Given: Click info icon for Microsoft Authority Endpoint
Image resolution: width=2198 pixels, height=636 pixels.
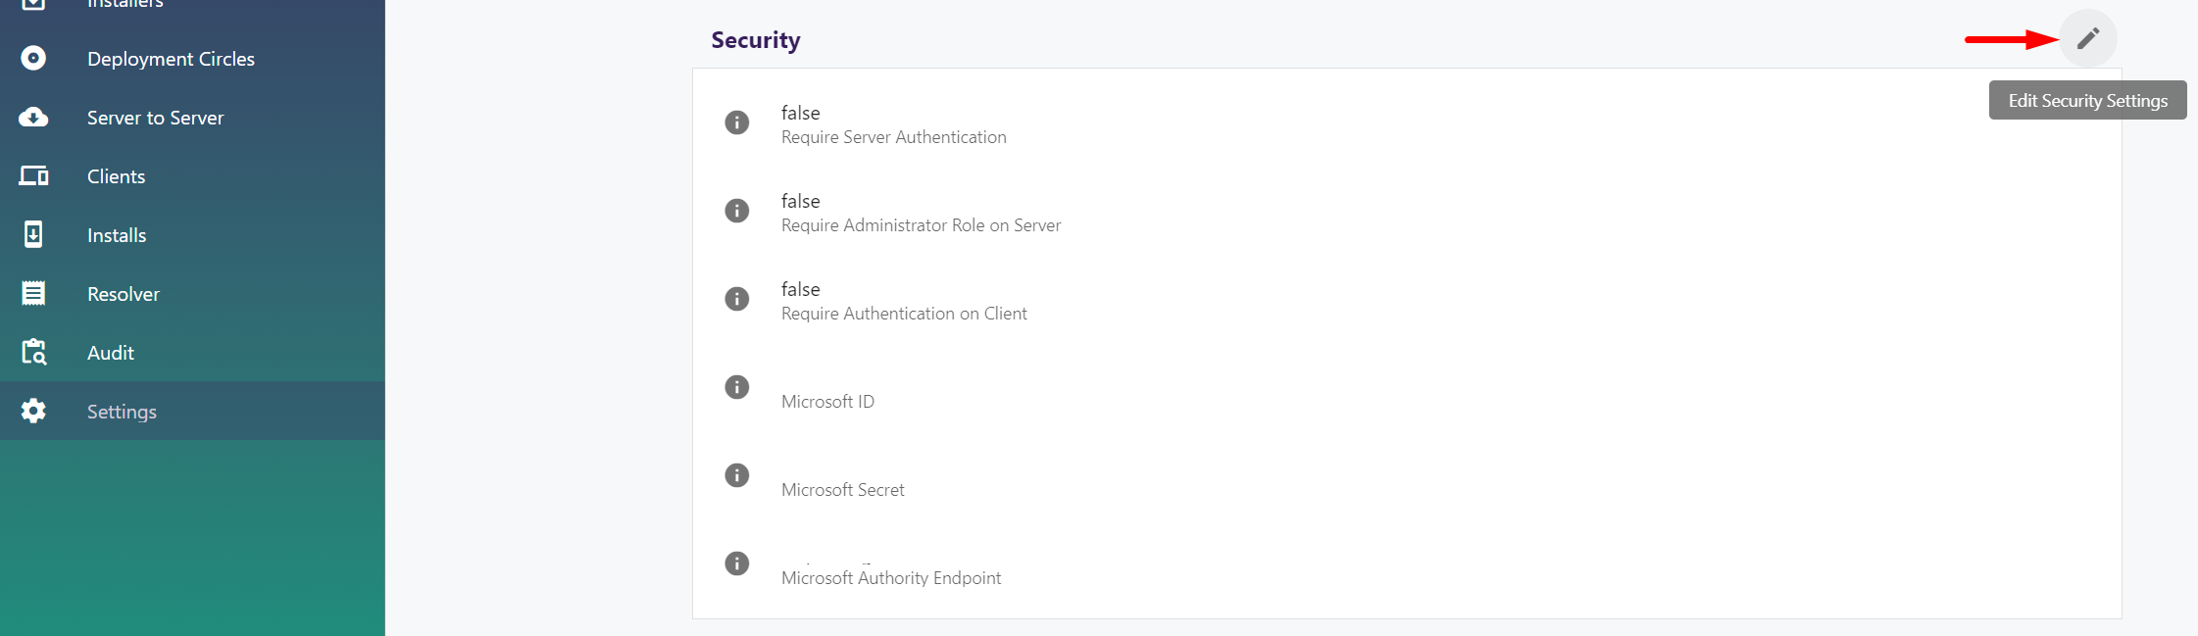Looking at the screenshot, I should click(736, 563).
